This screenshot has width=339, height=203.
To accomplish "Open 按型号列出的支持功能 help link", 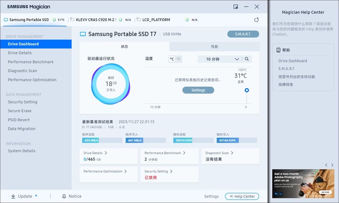I will pyautogui.click(x=297, y=76).
